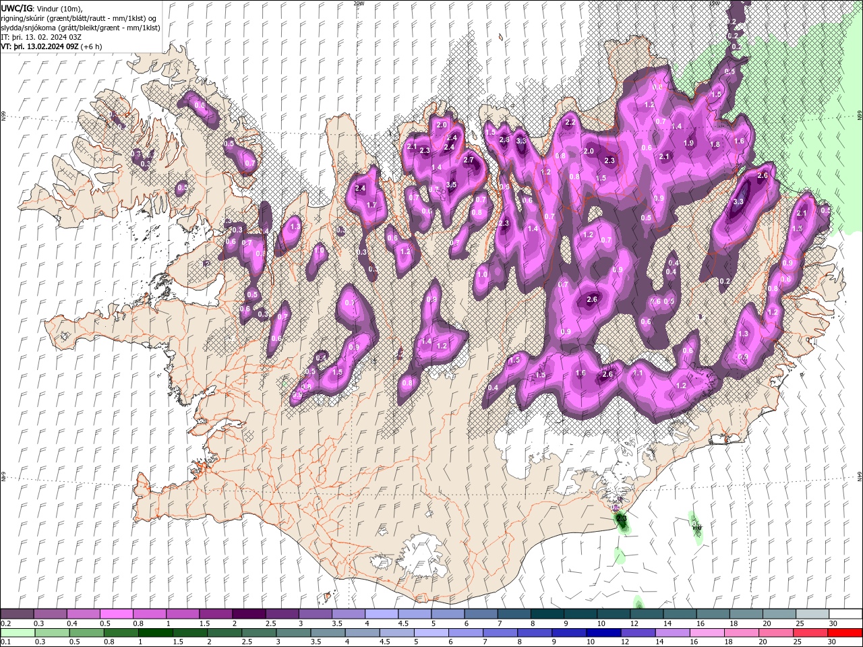Click the lower legend swatch starting at 0.5

86,633
